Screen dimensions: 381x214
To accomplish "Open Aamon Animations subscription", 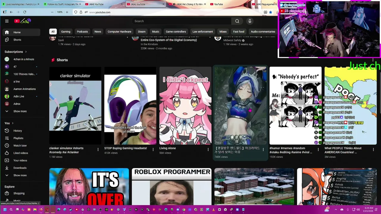I will coord(21,89).
